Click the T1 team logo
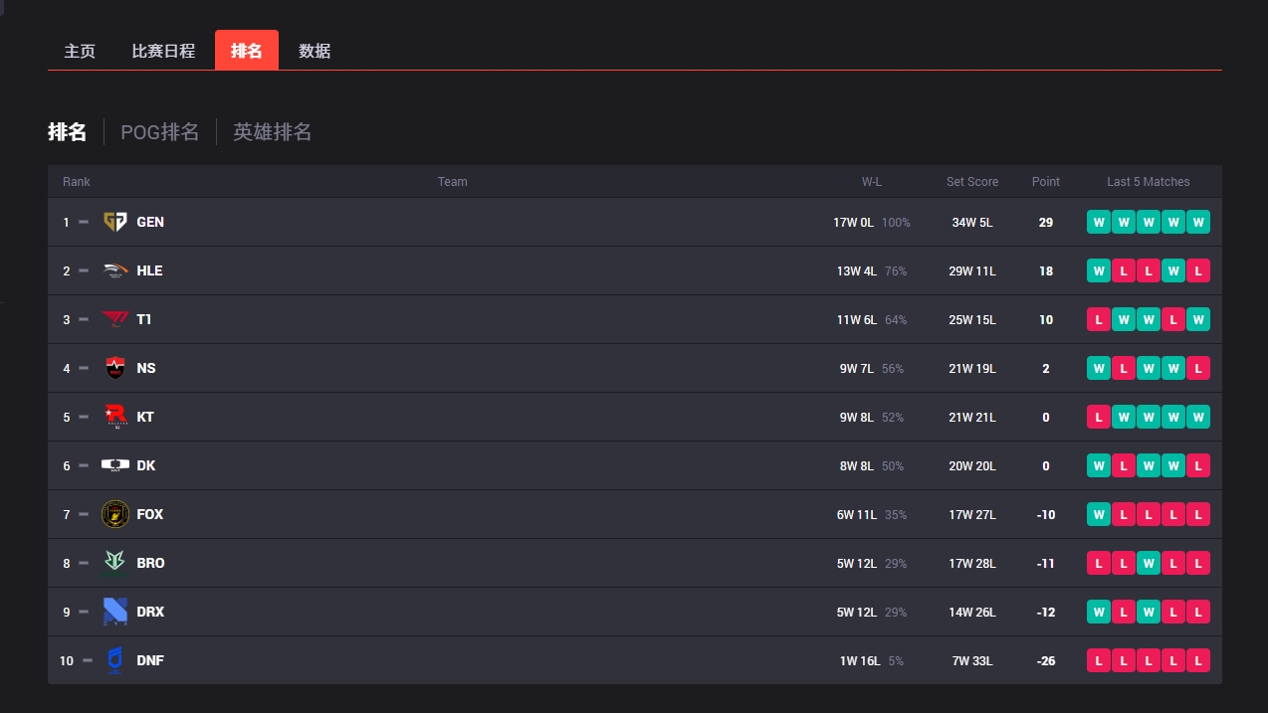1268x713 pixels. click(115, 319)
